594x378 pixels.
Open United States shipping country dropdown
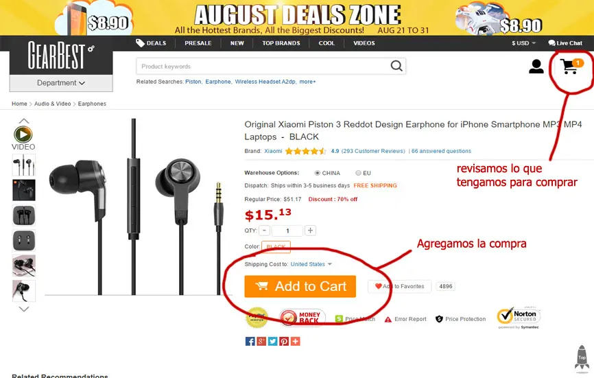311,264
